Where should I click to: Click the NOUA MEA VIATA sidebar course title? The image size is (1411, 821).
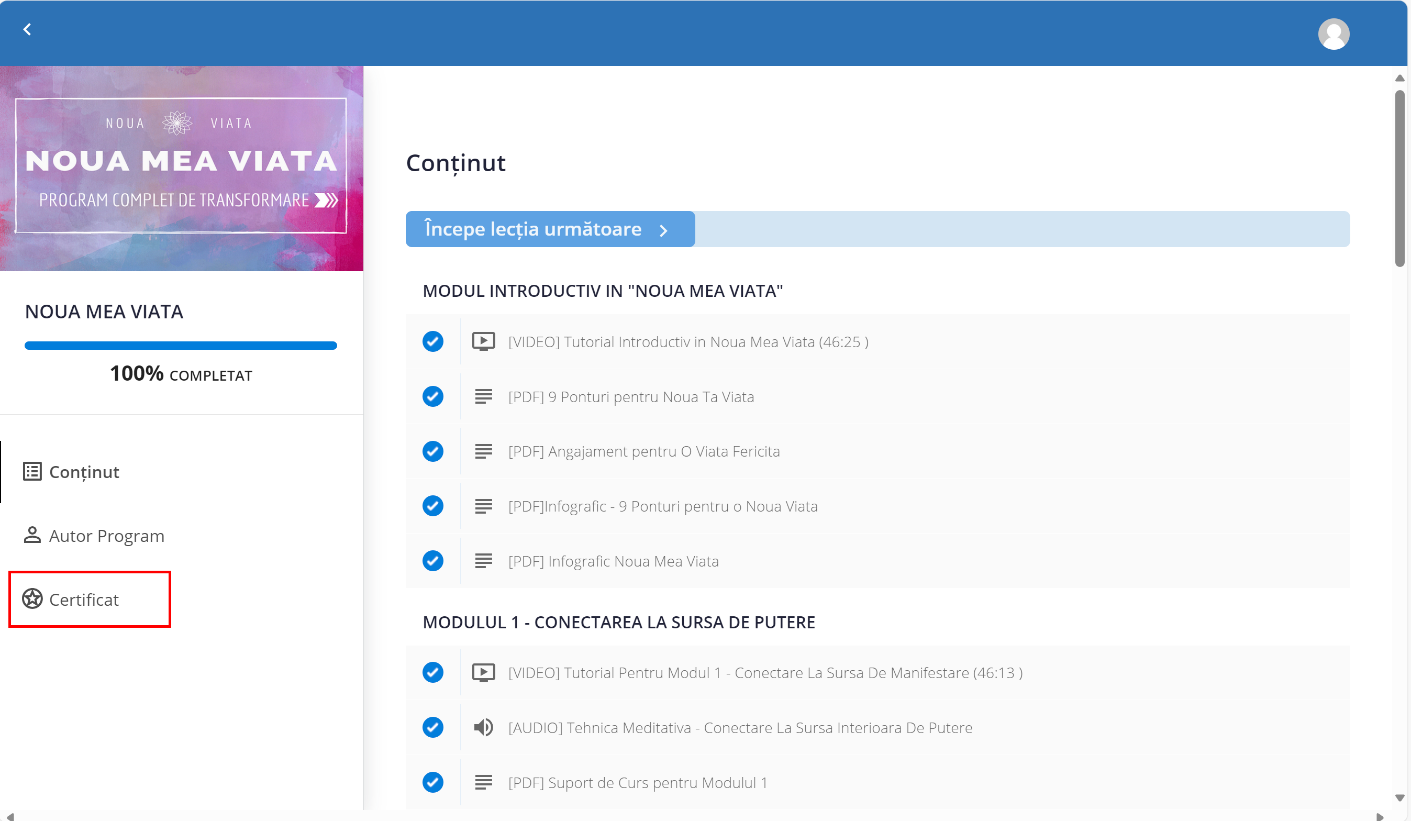pos(104,312)
